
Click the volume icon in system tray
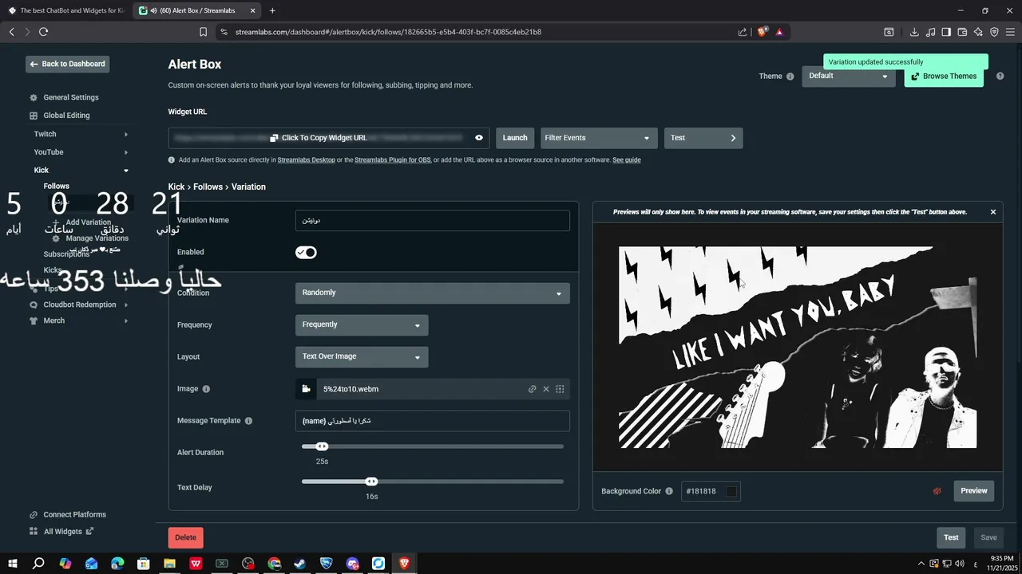pyautogui.click(x=959, y=564)
